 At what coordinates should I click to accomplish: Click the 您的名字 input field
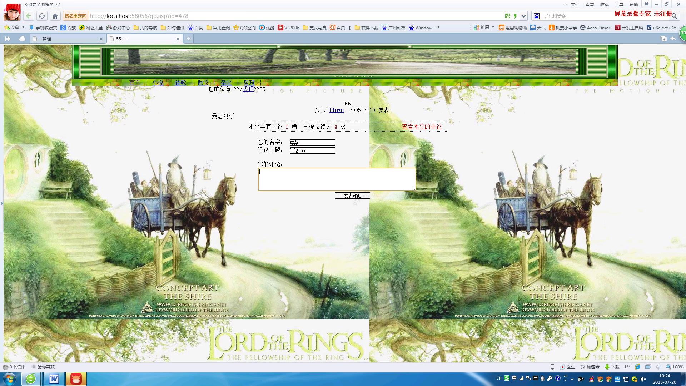(312, 143)
